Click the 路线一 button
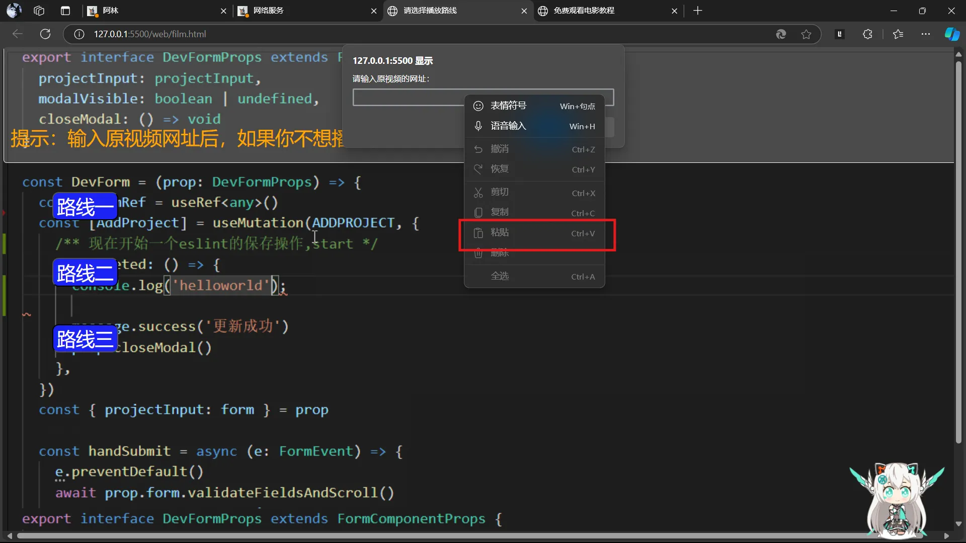This screenshot has height=543, width=966. 85,207
